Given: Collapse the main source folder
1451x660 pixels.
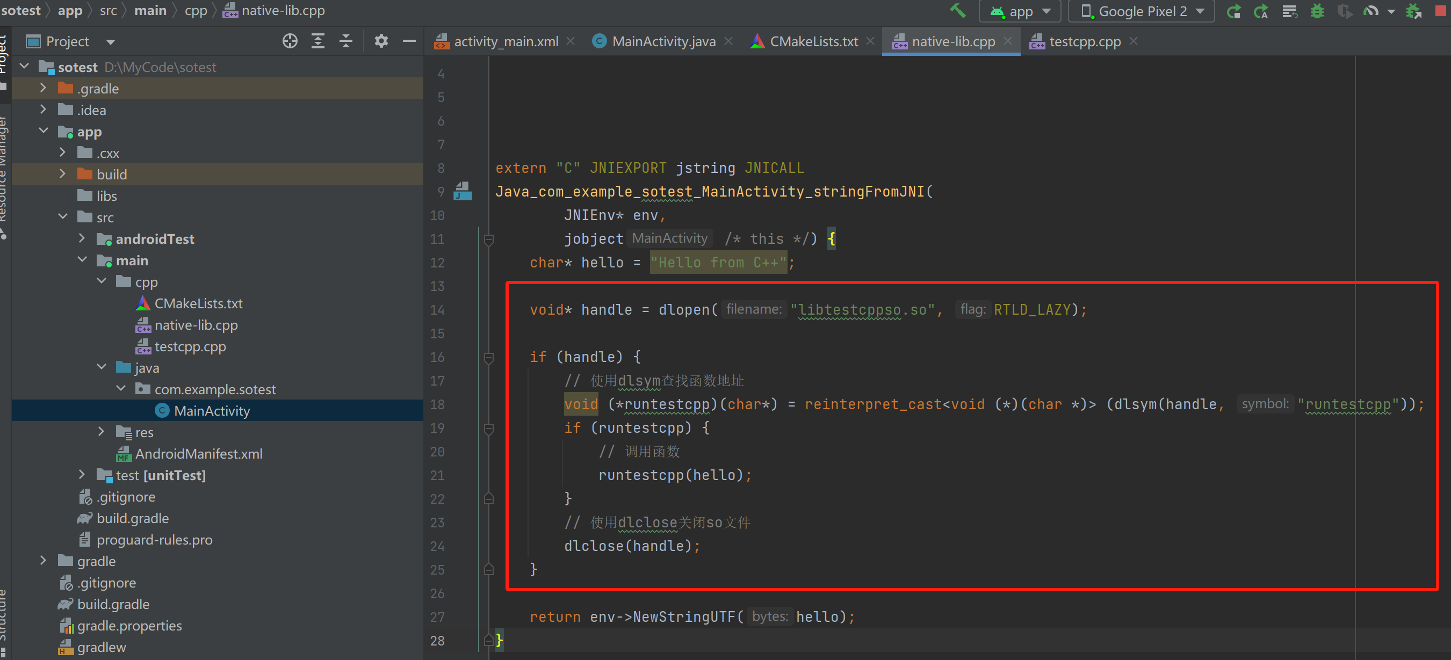Looking at the screenshot, I should pos(82,259).
